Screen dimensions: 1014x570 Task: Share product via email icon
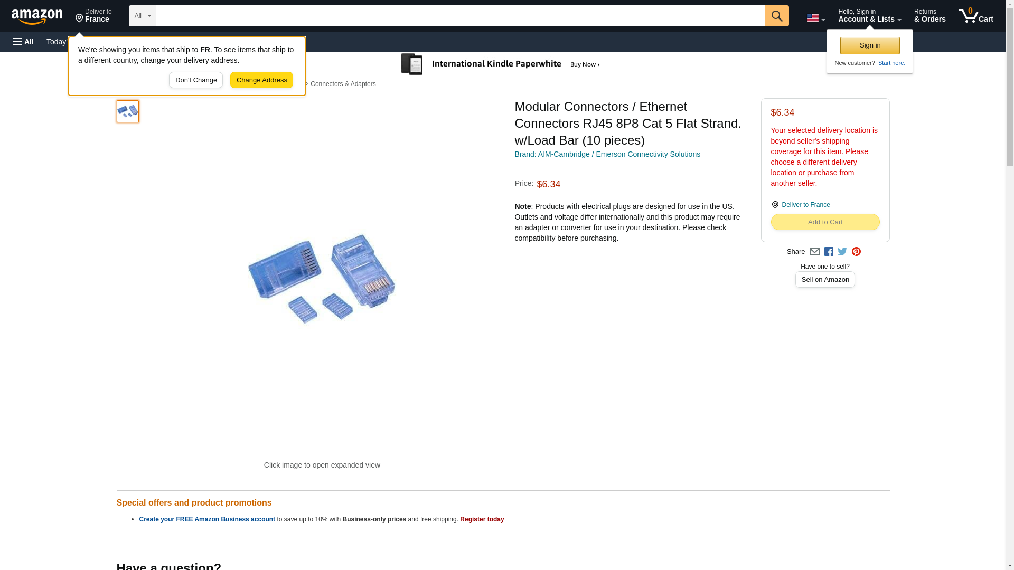[814, 252]
